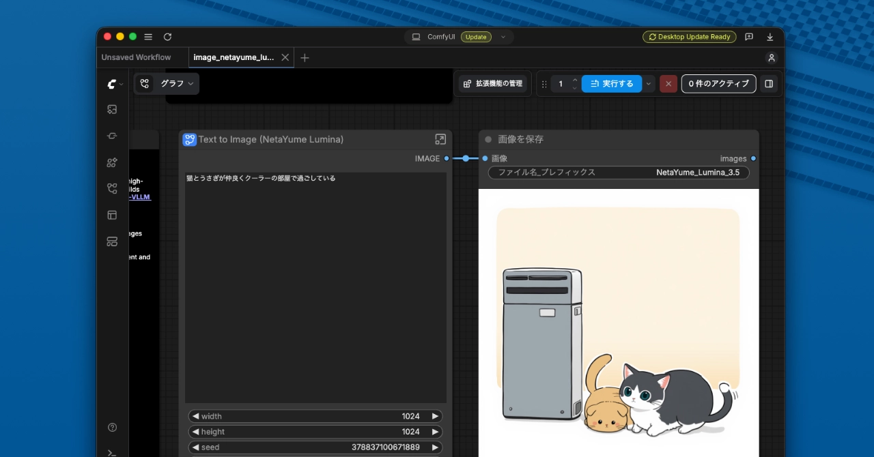
Task: Open the node library icon in sidebar
Action: pyautogui.click(x=112, y=136)
